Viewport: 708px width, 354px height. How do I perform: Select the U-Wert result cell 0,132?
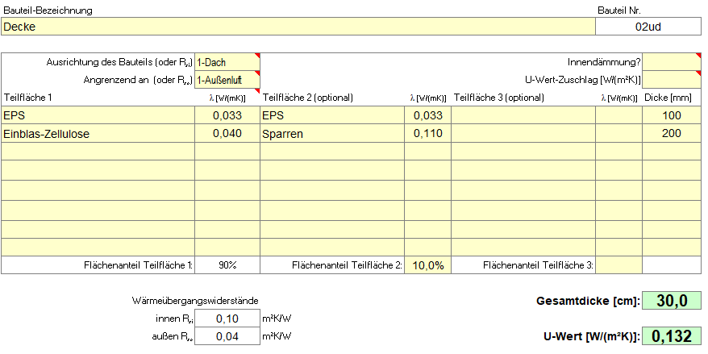click(671, 335)
